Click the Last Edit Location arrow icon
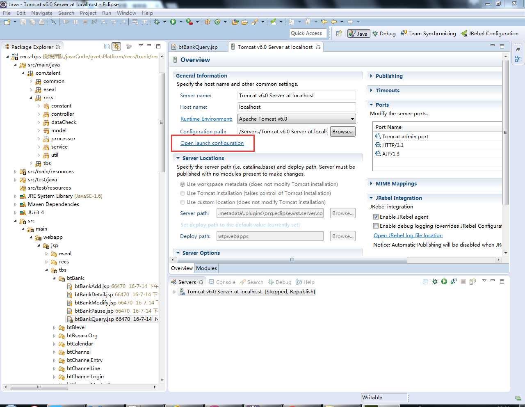The width and height of the screenshot is (525, 407). 324,22
